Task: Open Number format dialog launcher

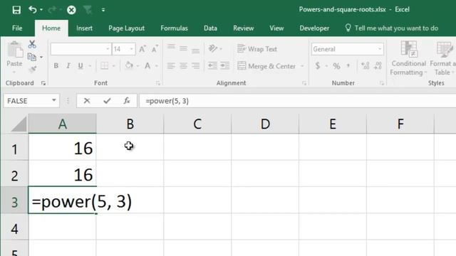Action: coord(382,83)
